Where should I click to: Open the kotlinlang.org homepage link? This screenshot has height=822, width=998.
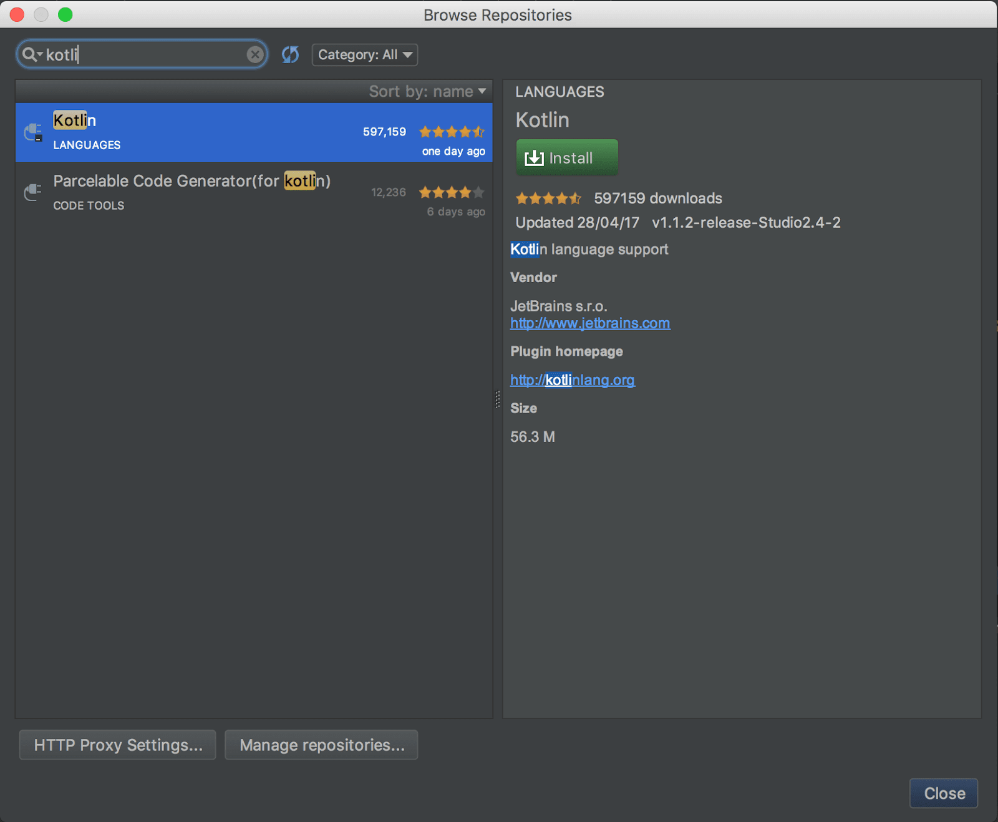pyautogui.click(x=573, y=380)
